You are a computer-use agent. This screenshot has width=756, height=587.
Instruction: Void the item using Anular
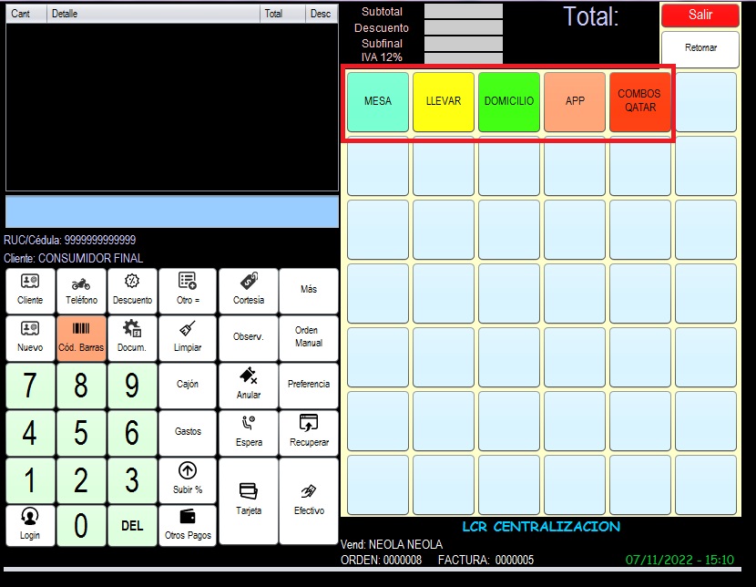coord(249,385)
